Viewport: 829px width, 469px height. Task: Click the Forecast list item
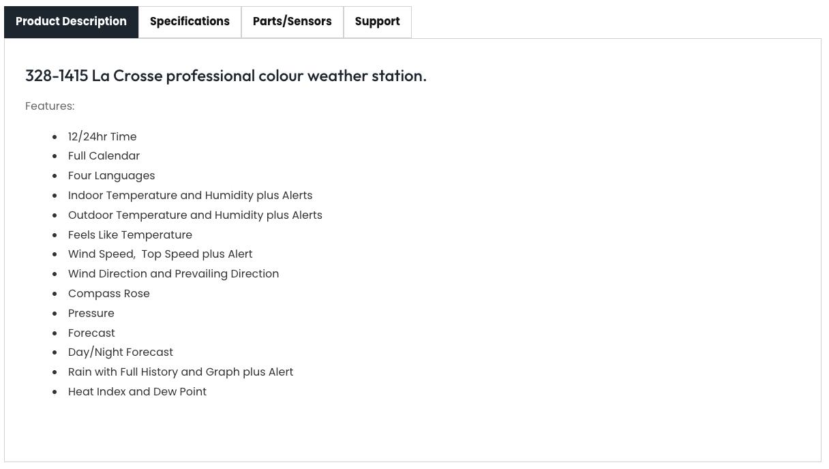point(91,333)
